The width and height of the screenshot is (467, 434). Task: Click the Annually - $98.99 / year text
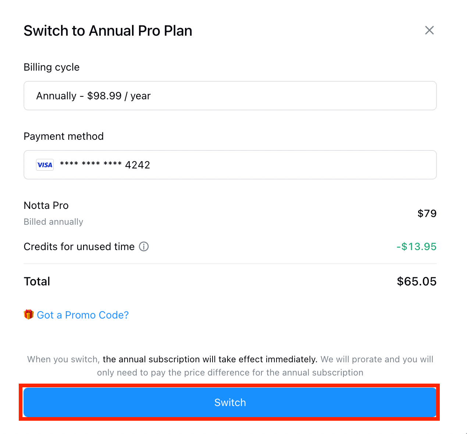click(x=93, y=96)
